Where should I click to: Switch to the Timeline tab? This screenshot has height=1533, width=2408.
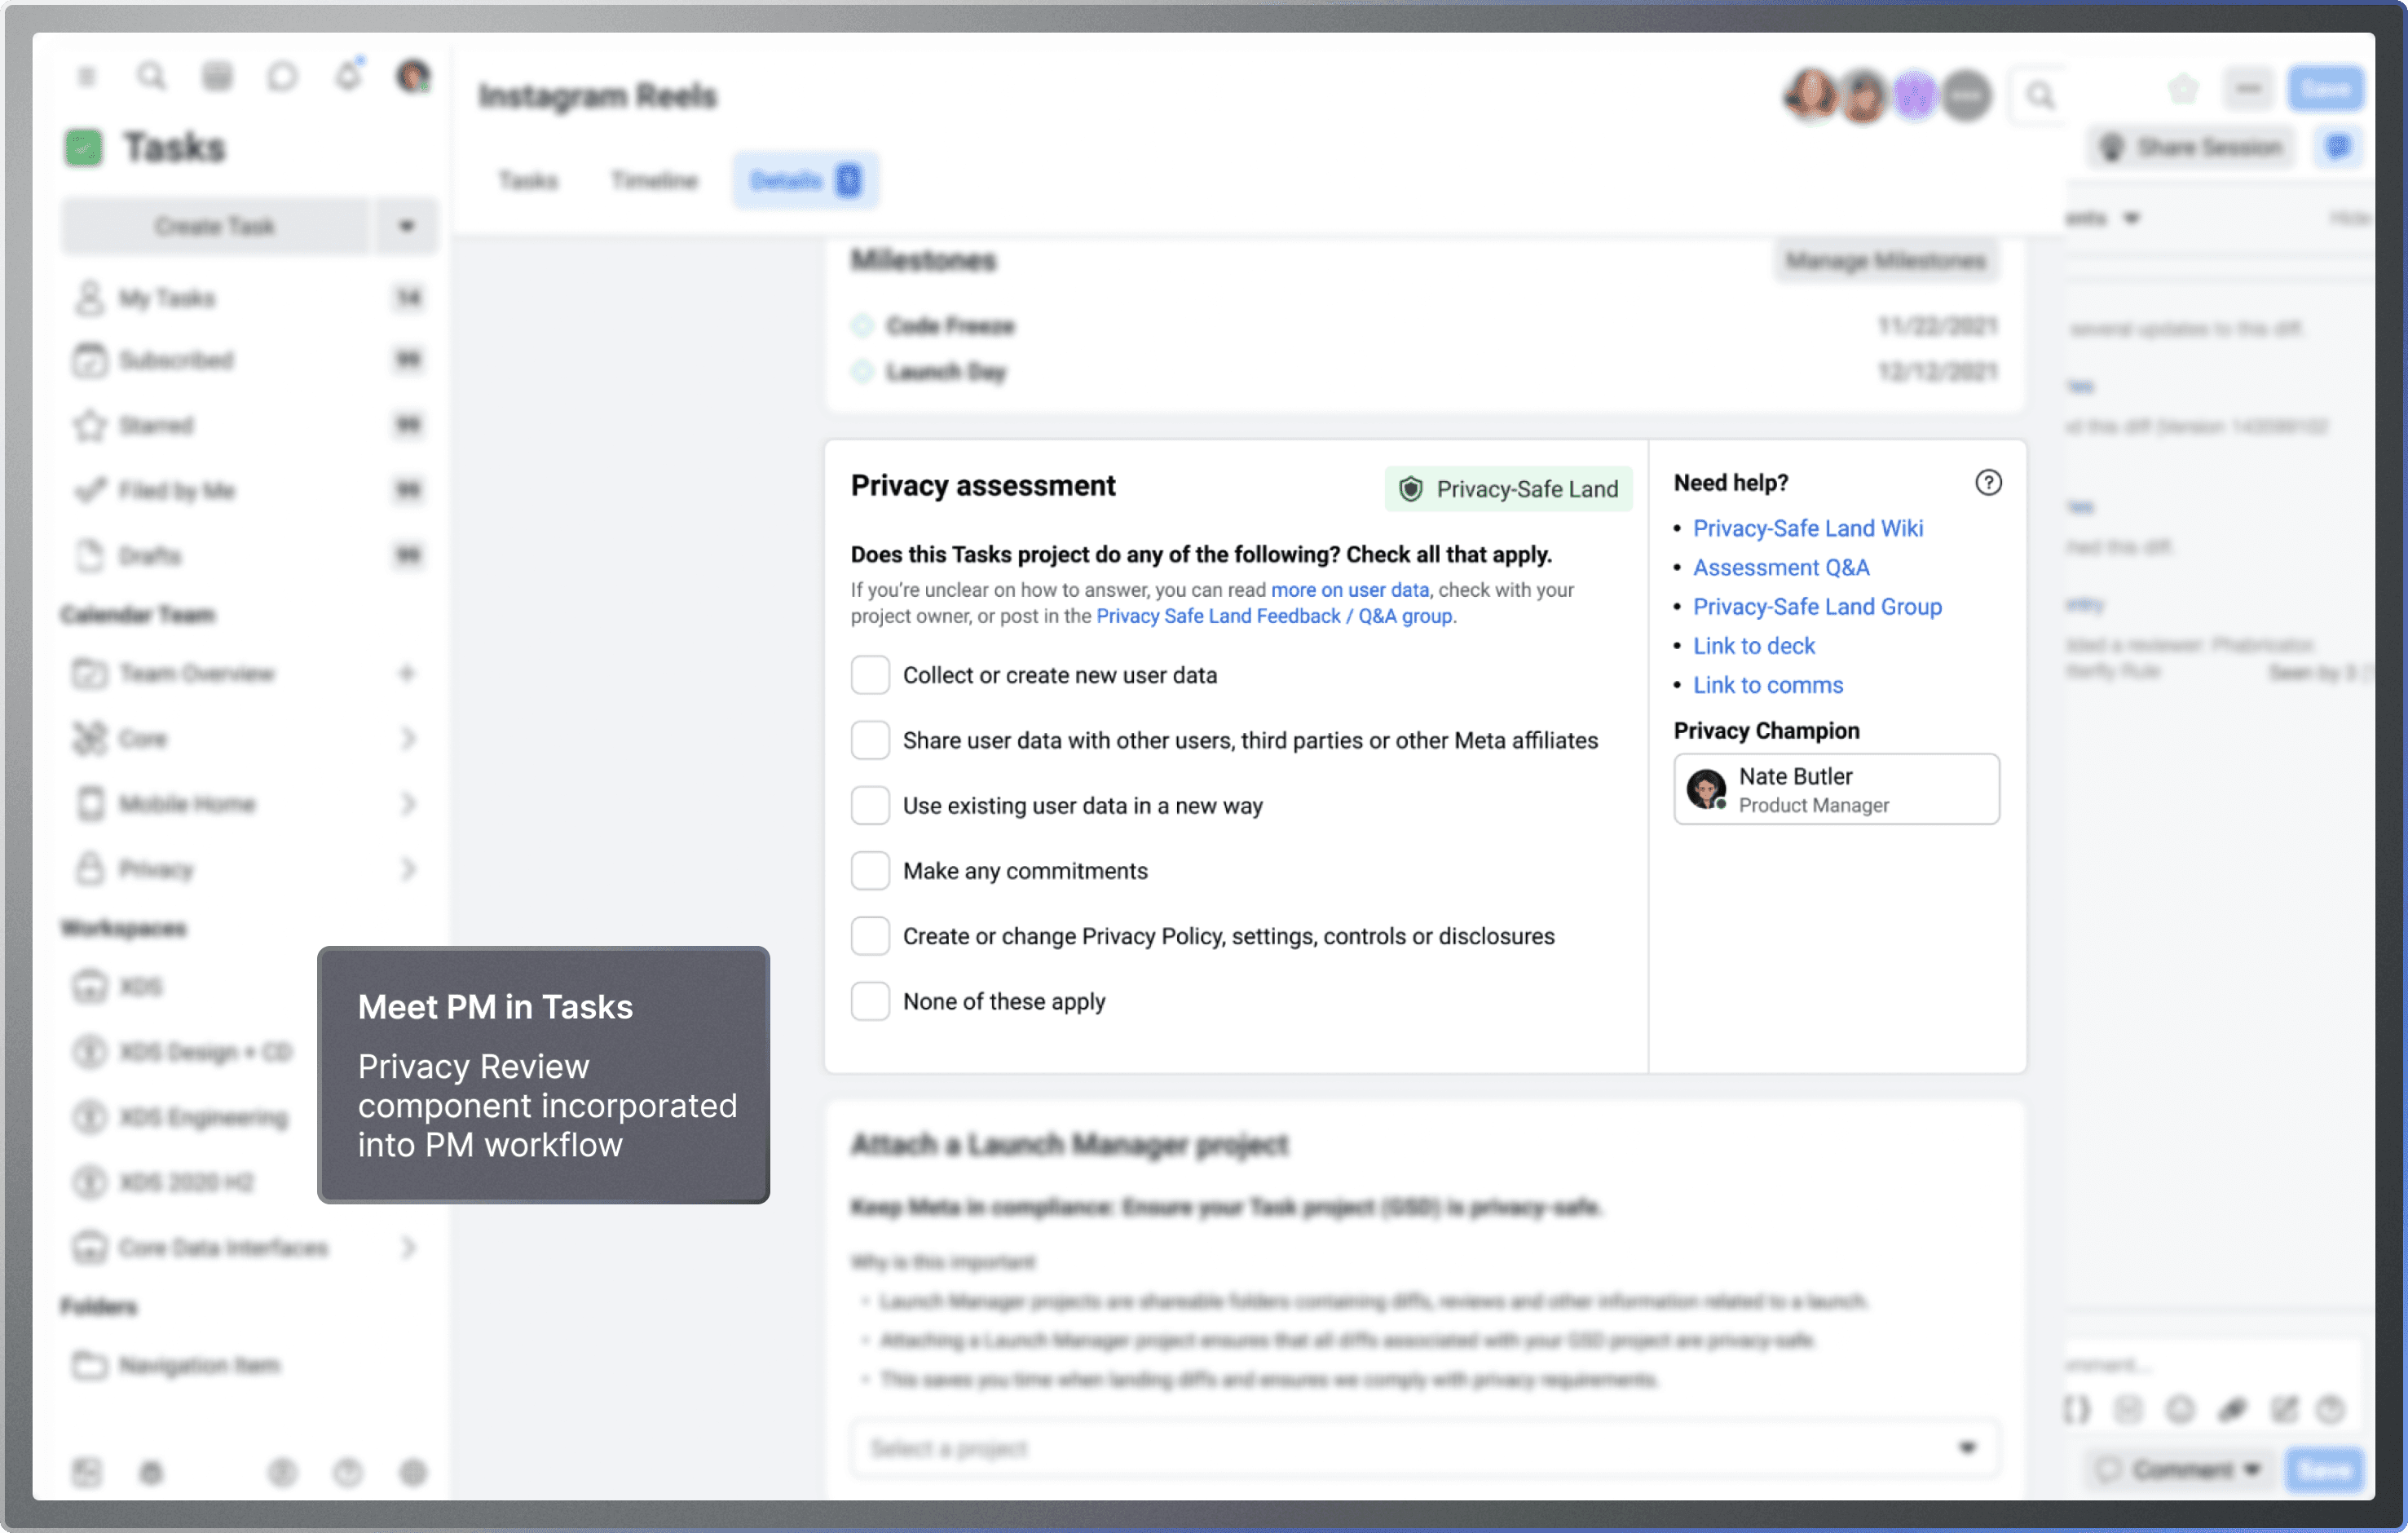(x=654, y=181)
